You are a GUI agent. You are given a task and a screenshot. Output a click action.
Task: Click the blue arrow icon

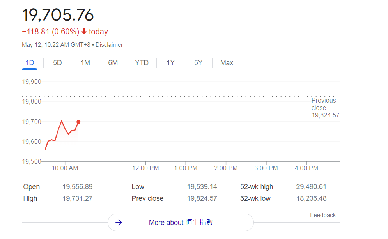(119, 223)
